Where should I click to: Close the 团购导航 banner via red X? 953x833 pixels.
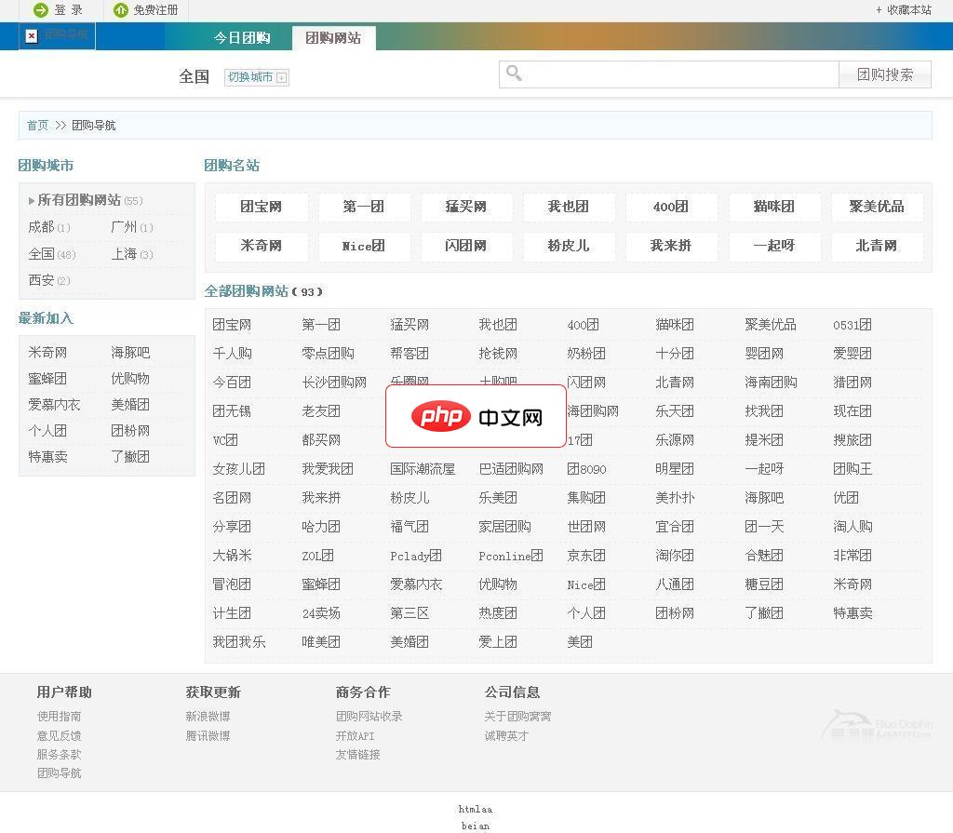[31, 34]
